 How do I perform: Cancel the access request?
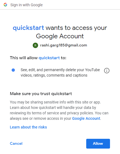[16, 143]
